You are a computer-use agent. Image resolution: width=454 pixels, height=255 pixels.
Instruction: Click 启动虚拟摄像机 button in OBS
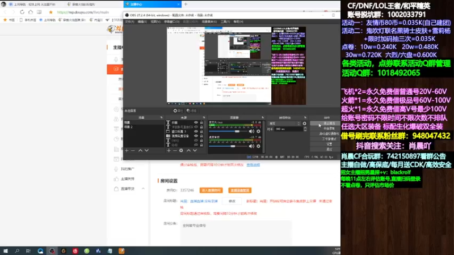coord(325,134)
